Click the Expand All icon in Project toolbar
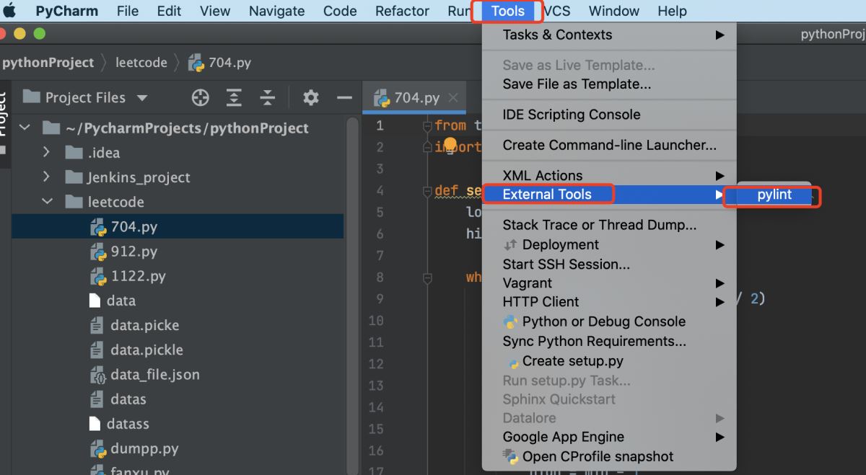 point(232,97)
